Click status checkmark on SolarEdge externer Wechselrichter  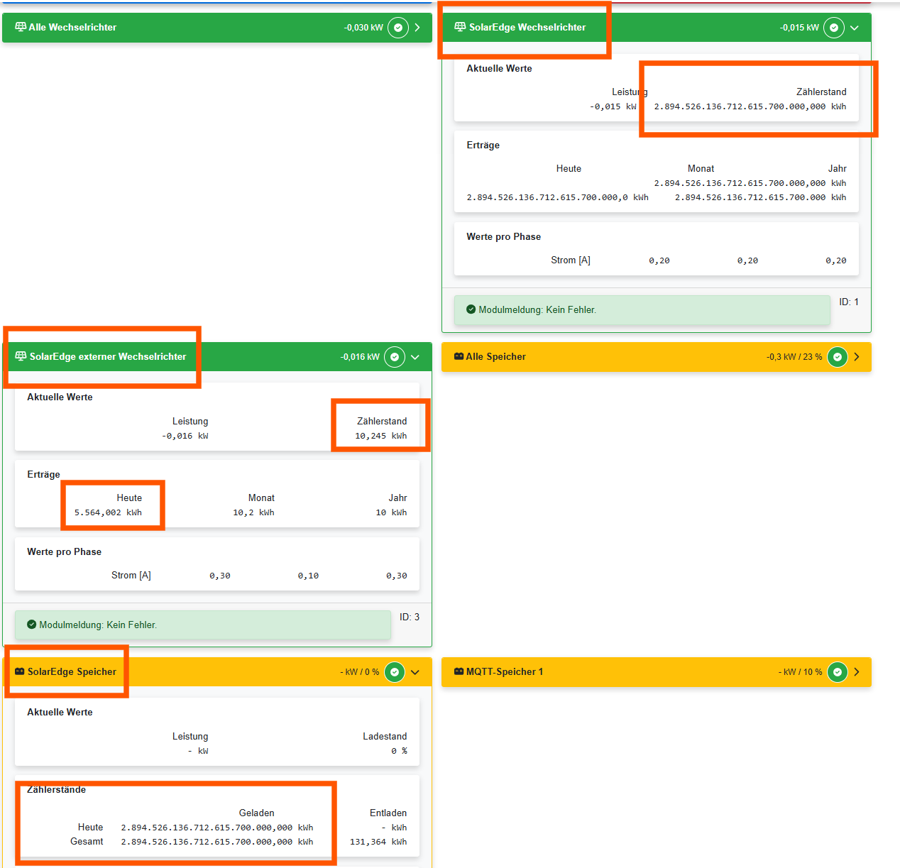pyautogui.click(x=395, y=357)
